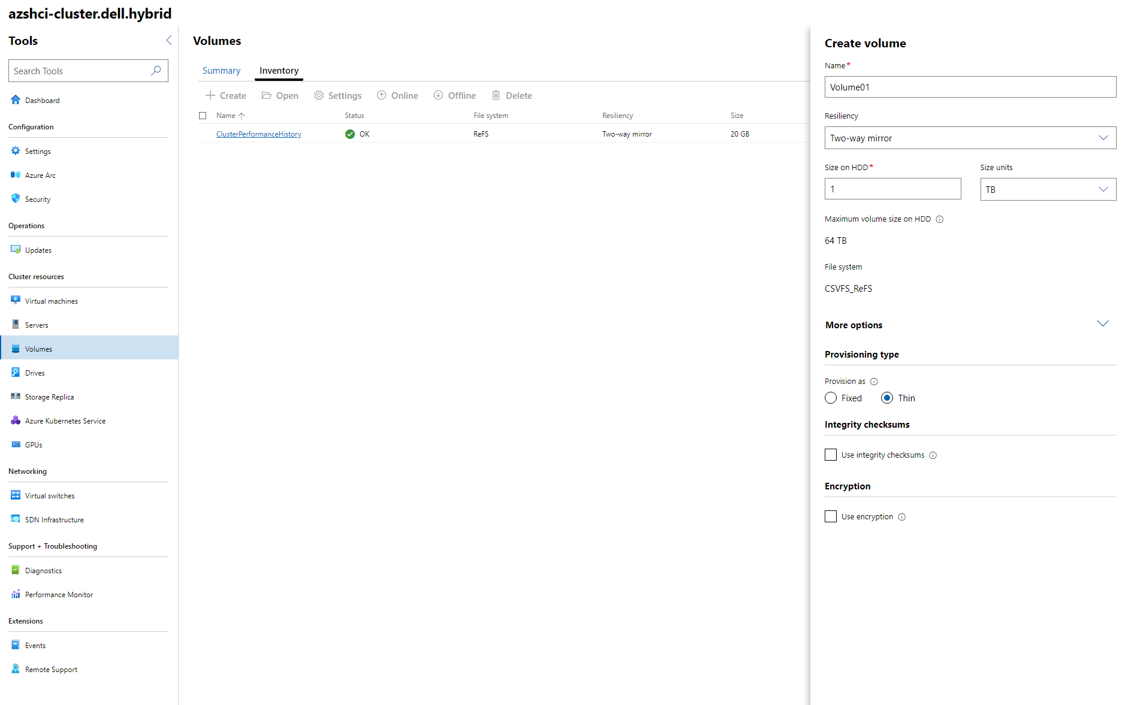Open the ClusterPerformanceHistory volume link

point(258,134)
